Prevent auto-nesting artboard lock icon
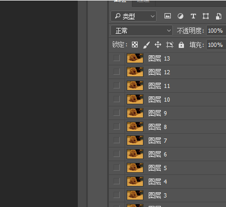Viewport: 226px width, 207px height. click(170, 45)
